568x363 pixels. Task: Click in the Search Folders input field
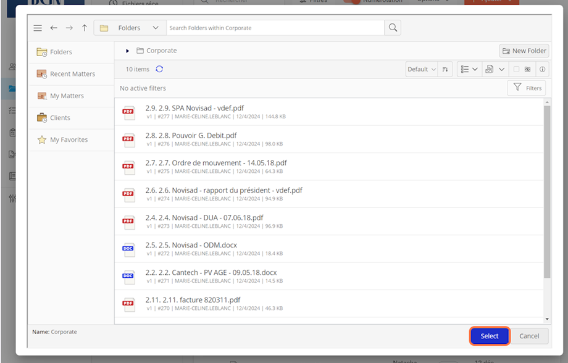(275, 28)
